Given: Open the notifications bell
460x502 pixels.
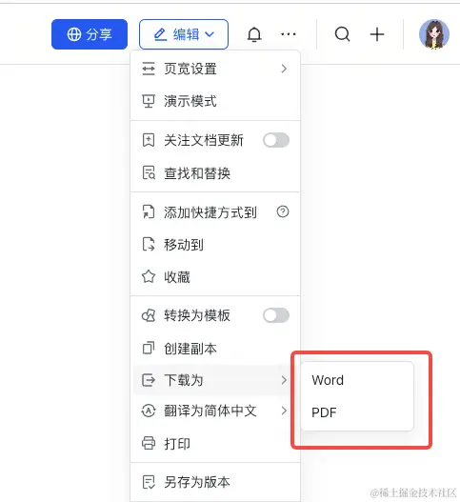Looking at the screenshot, I should (x=254, y=34).
